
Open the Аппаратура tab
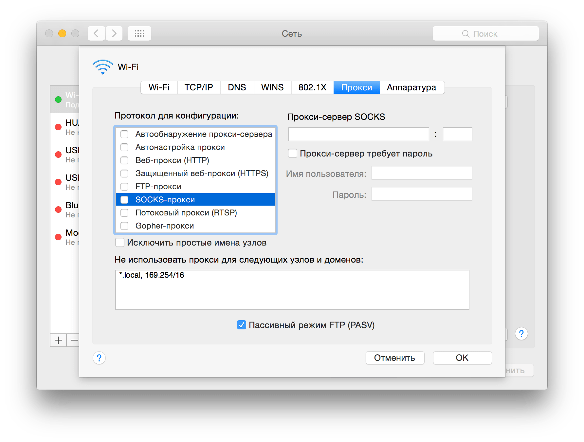pos(411,87)
